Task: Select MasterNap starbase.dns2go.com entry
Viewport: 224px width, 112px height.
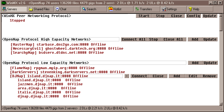Action: click(58, 45)
